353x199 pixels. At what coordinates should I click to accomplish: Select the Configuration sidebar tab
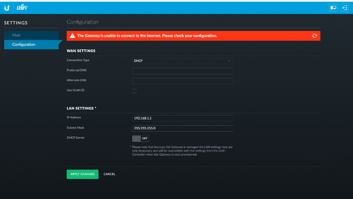click(x=31, y=45)
